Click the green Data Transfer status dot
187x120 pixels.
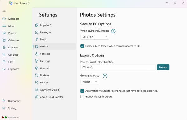pos(6,117)
